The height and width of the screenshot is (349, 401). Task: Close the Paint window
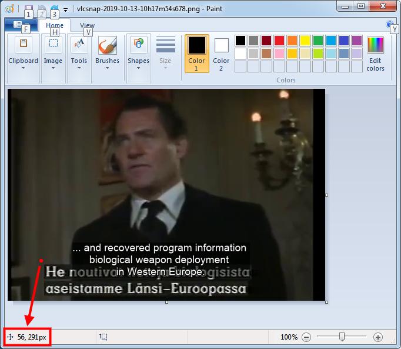point(383,6)
